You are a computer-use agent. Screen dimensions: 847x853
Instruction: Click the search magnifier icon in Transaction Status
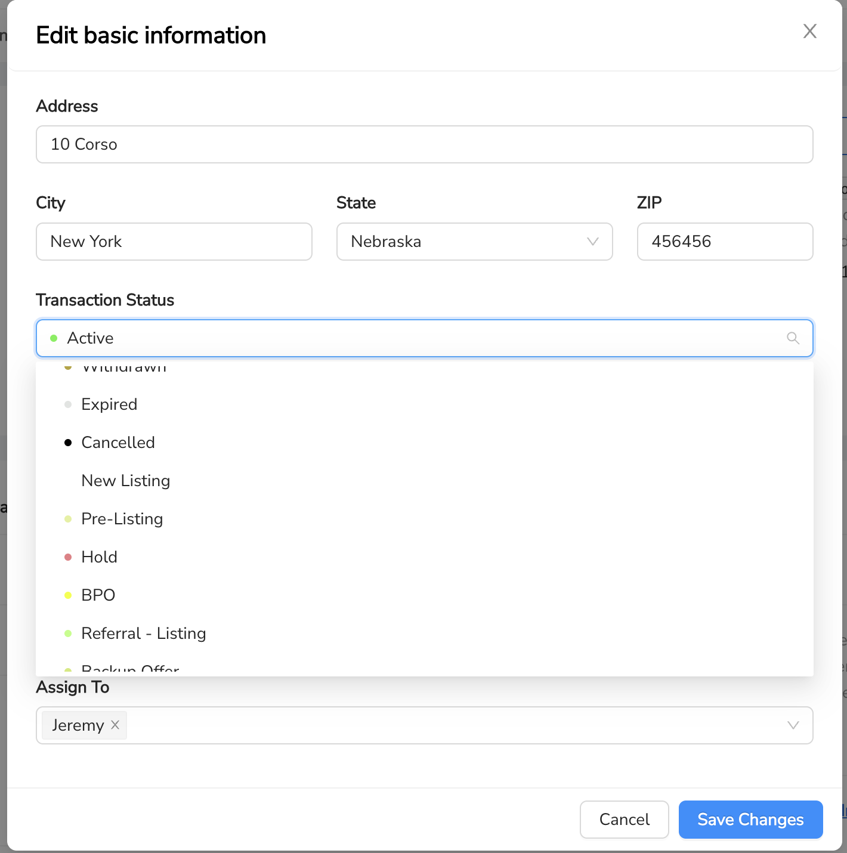[793, 338]
